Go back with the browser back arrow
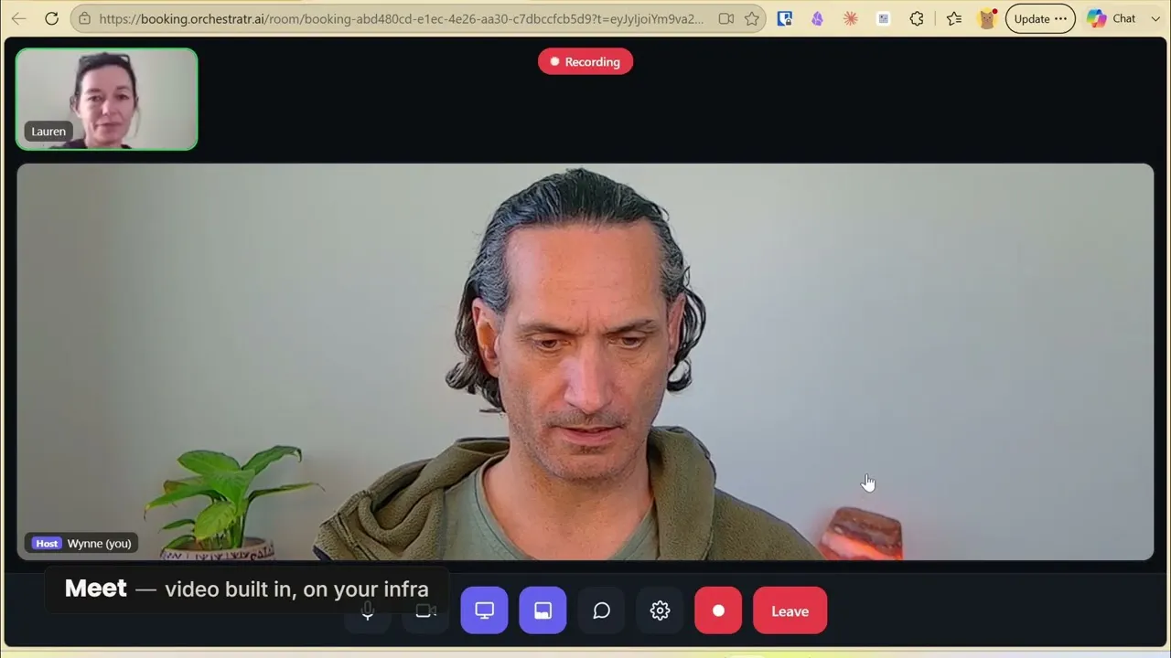Screen dimensions: 1171x658 (x=18, y=18)
